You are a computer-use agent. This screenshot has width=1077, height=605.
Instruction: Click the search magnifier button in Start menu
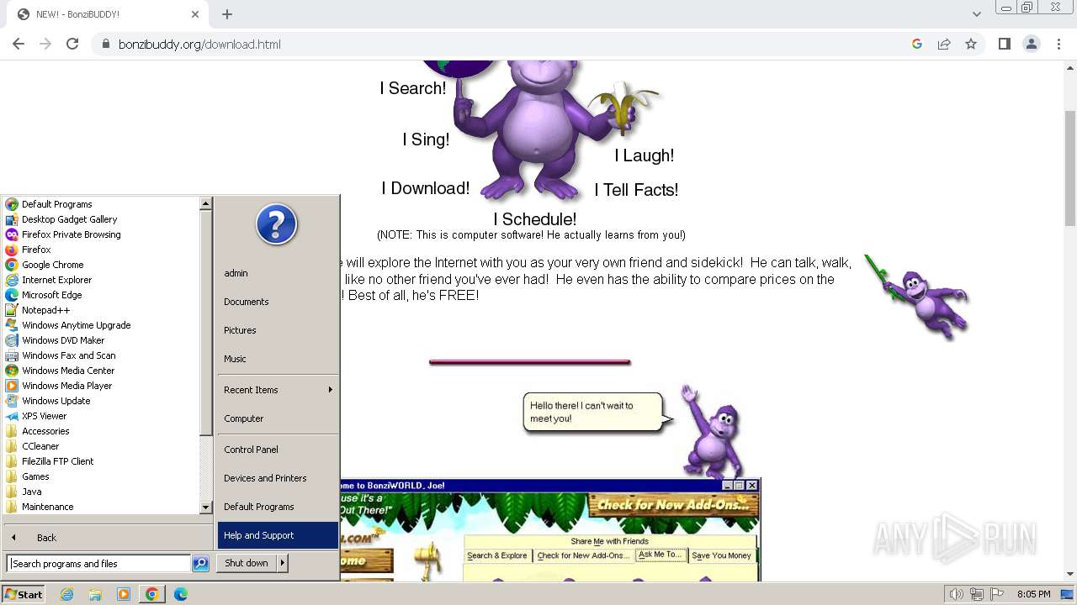pyautogui.click(x=200, y=564)
